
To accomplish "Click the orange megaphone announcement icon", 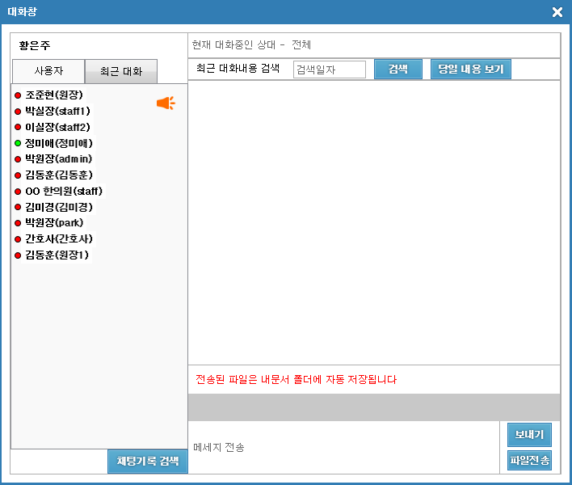I will pyautogui.click(x=166, y=103).
